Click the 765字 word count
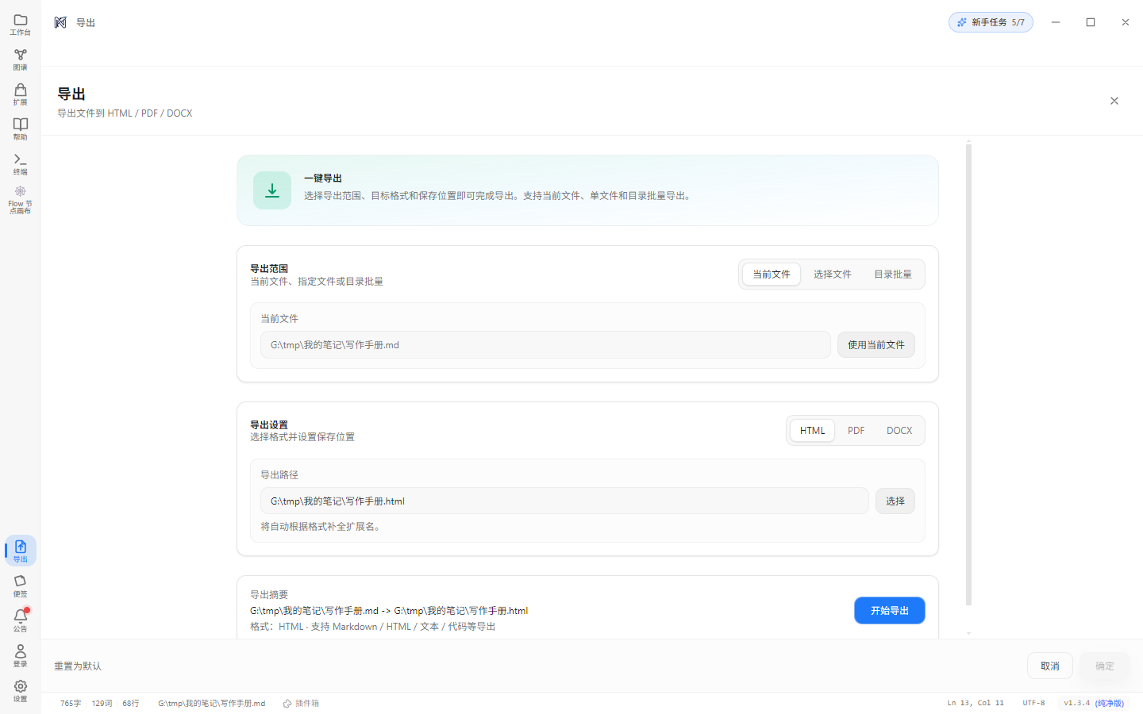Viewport: 1143px width, 714px height. (x=71, y=704)
